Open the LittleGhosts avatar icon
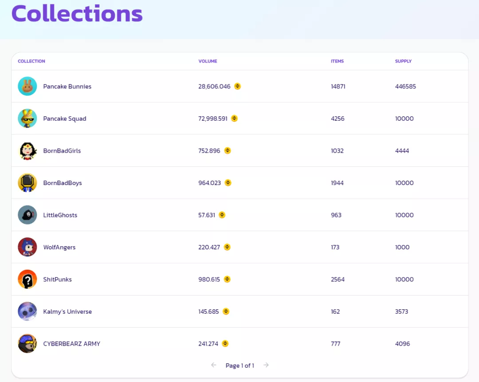Image resolution: width=479 pixels, height=382 pixels. 27,215
